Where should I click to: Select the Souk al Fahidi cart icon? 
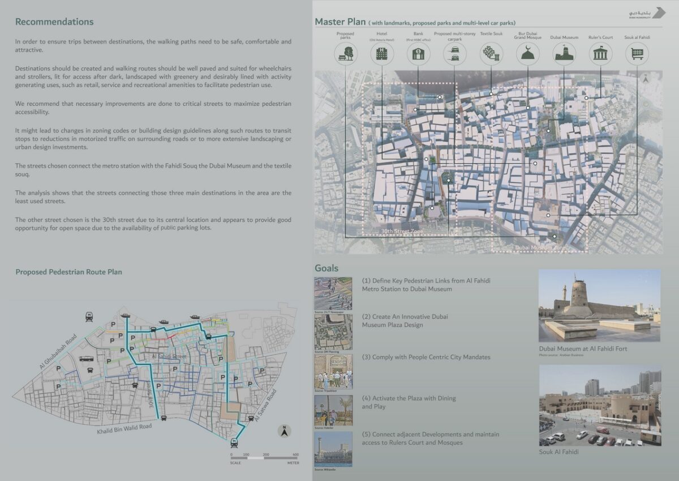(x=637, y=54)
